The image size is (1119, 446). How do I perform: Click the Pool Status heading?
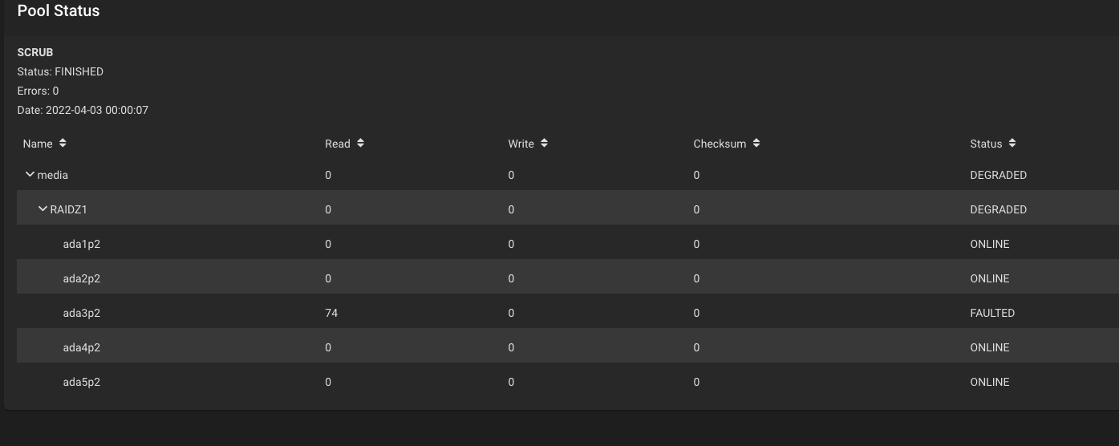(59, 11)
